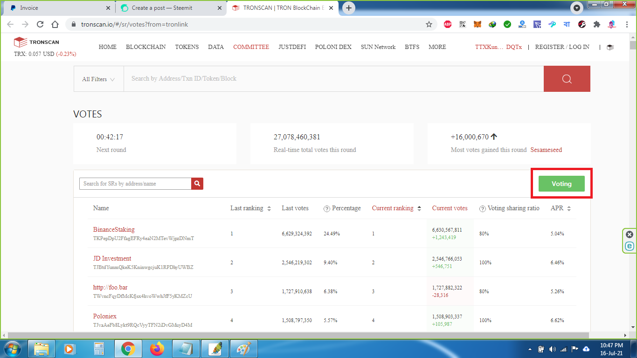Open the http://foo.bar SR link
The image size is (637, 358).
[x=111, y=287]
